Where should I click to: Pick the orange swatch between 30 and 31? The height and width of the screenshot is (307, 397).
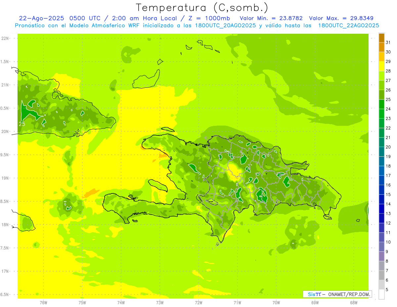click(381, 47)
